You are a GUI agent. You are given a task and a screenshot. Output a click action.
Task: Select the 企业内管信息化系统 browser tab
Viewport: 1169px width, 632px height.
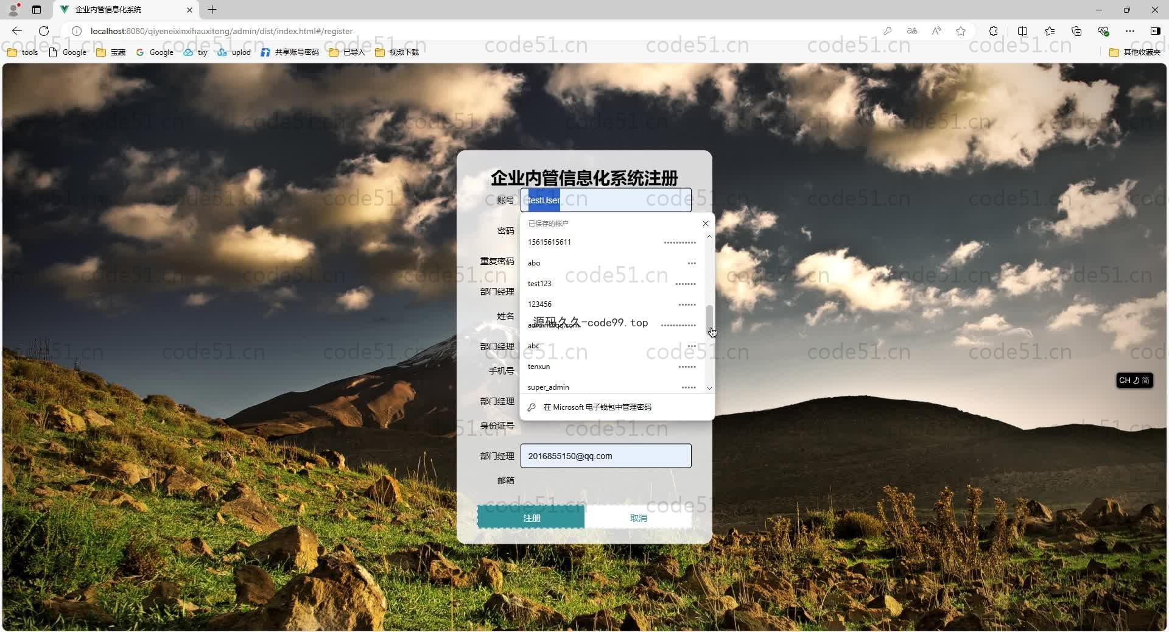(126, 10)
